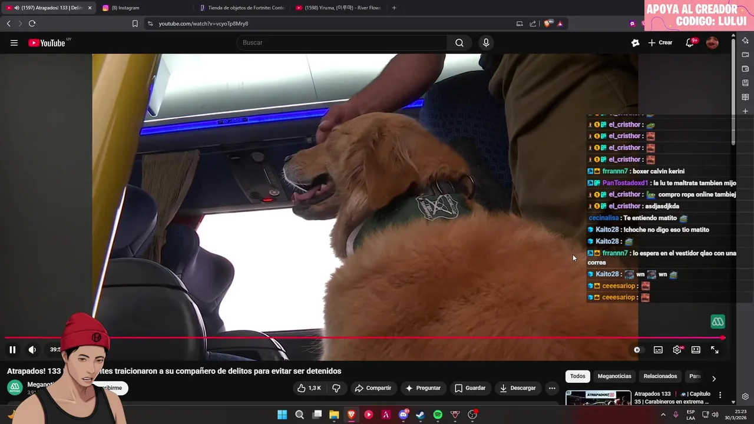The height and width of the screenshot is (424, 754).
Task: Click the Preguntar button
Action: pos(423,388)
